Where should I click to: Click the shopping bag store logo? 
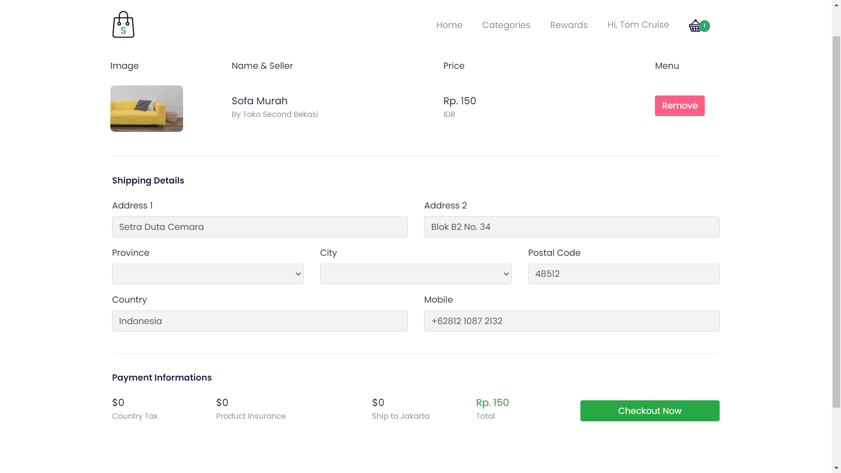[123, 25]
